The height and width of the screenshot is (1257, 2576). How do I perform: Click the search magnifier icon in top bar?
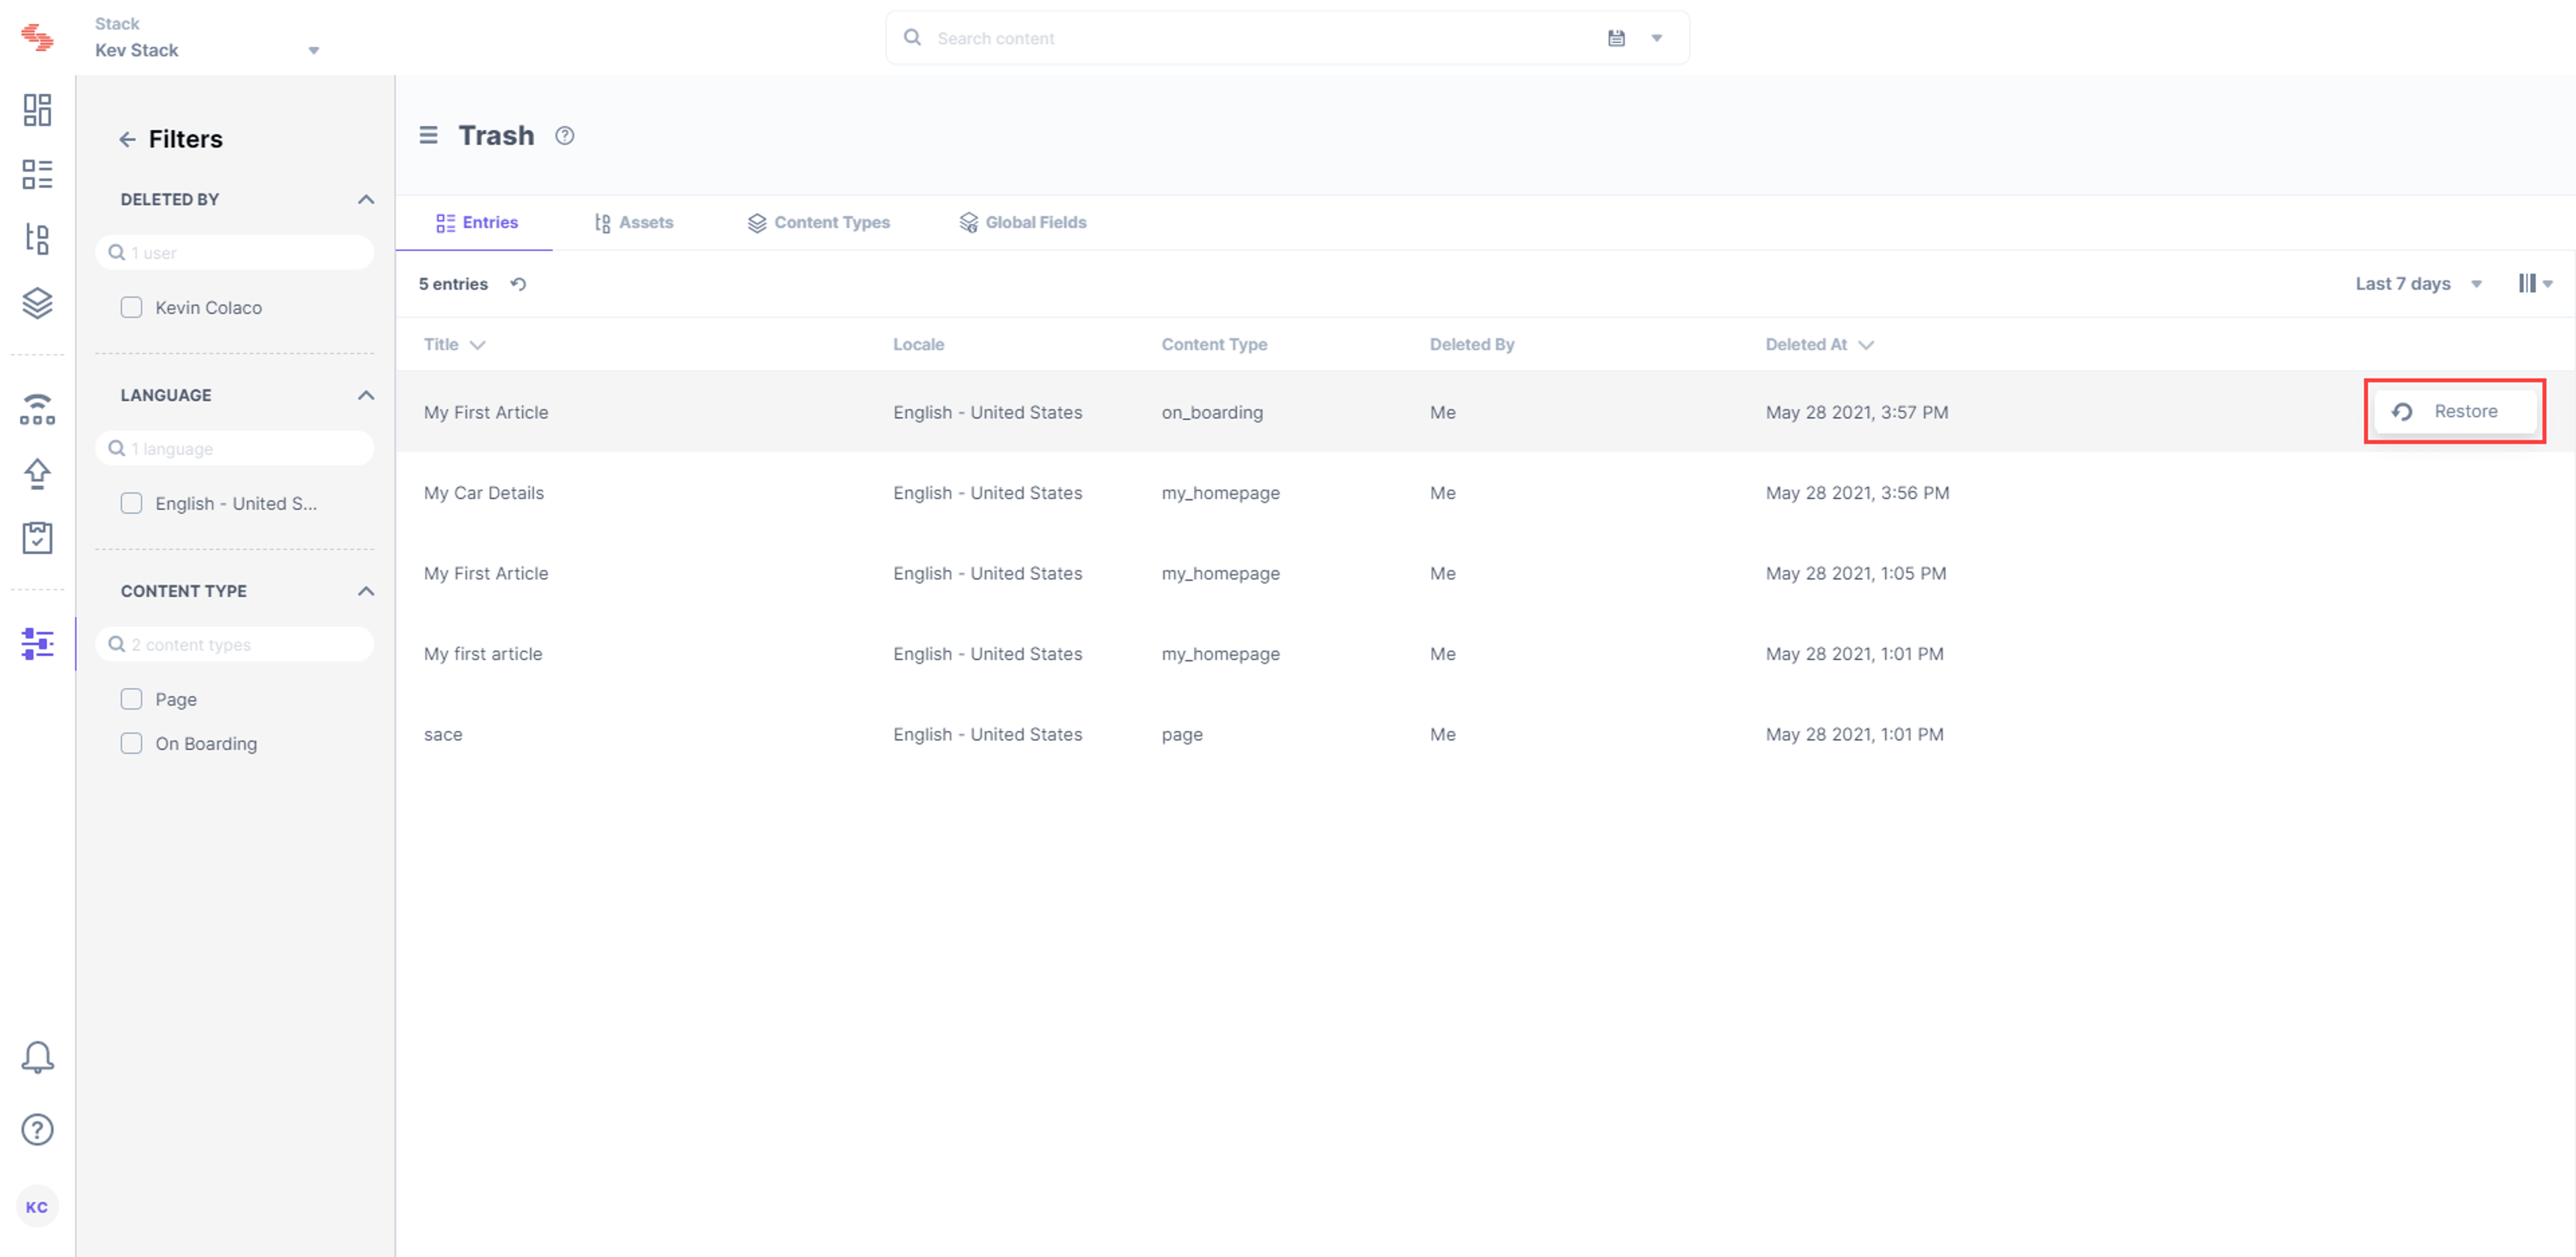click(x=912, y=37)
